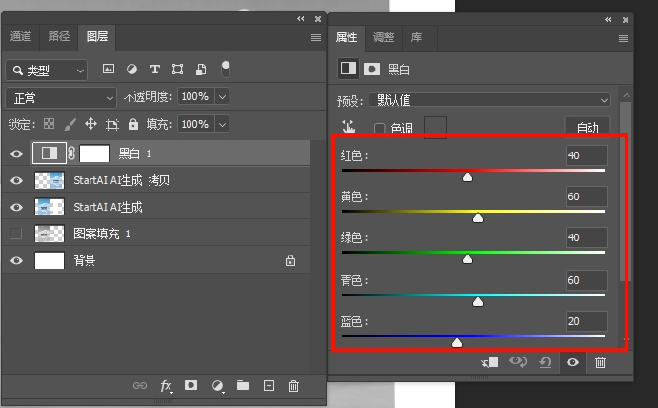The image size is (658, 408).
Task: Hide the 背景 layer with eye icon
Action: (x=16, y=260)
